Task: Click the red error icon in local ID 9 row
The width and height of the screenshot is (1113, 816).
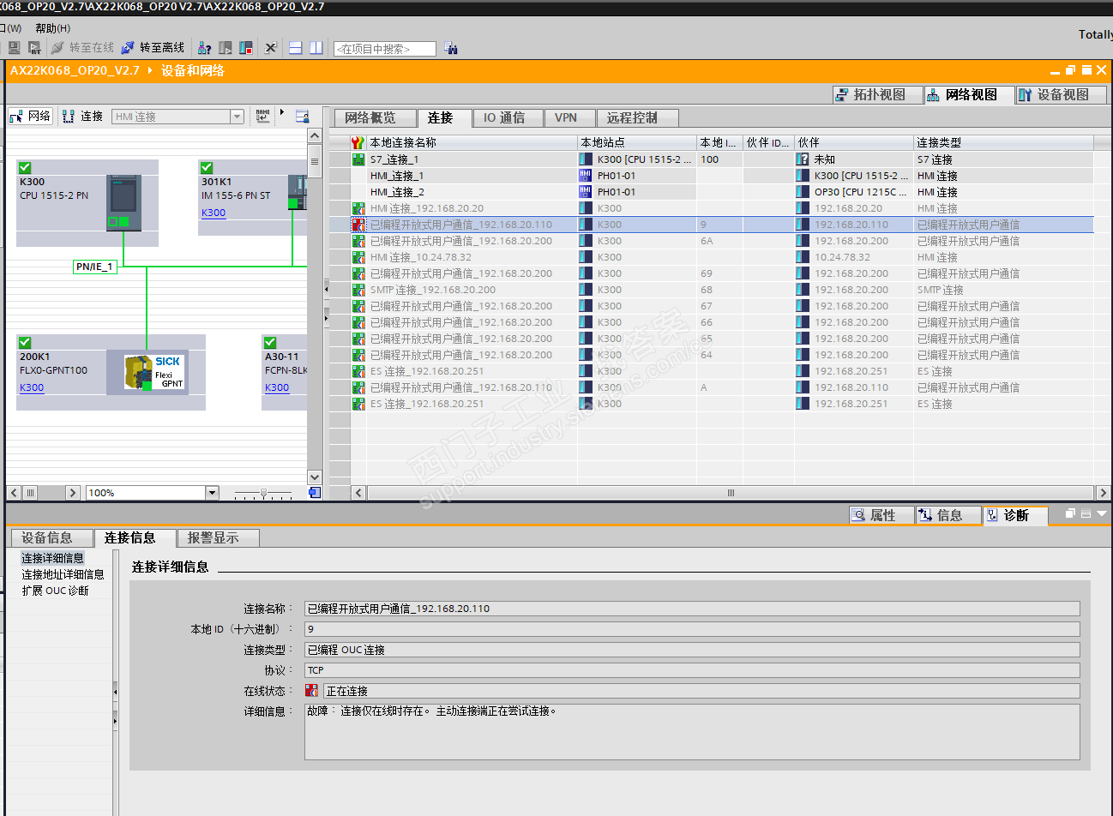Action: [x=358, y=225]
